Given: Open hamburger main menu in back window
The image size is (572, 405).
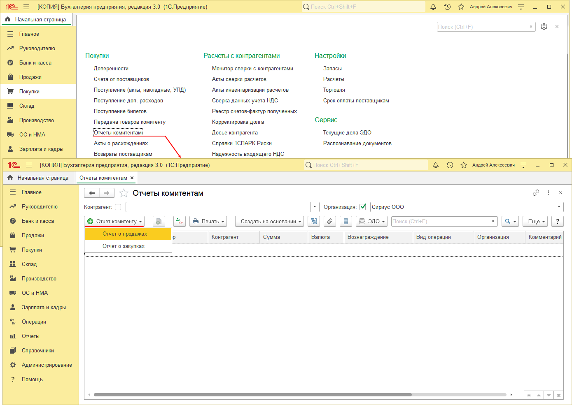Looking at the screenshot, I should 26,7.
